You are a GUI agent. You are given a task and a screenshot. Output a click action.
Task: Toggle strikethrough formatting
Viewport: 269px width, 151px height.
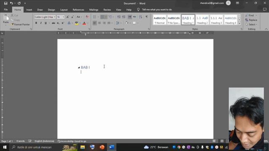53,23
